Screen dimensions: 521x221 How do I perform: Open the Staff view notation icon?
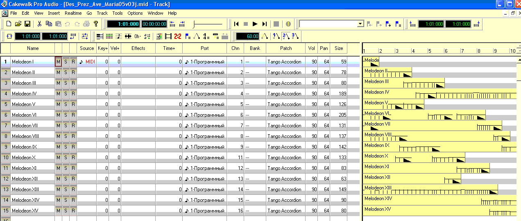click(119, 36)
